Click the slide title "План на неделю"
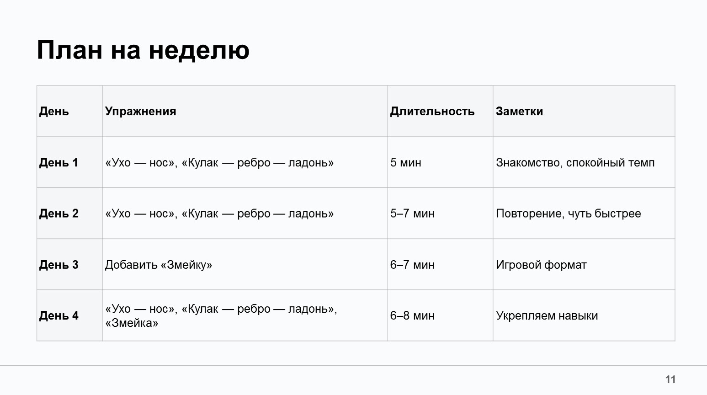Image resolution: width=707 pixels, height=395 pixels. pyautogui.click(x=143, y=50)
